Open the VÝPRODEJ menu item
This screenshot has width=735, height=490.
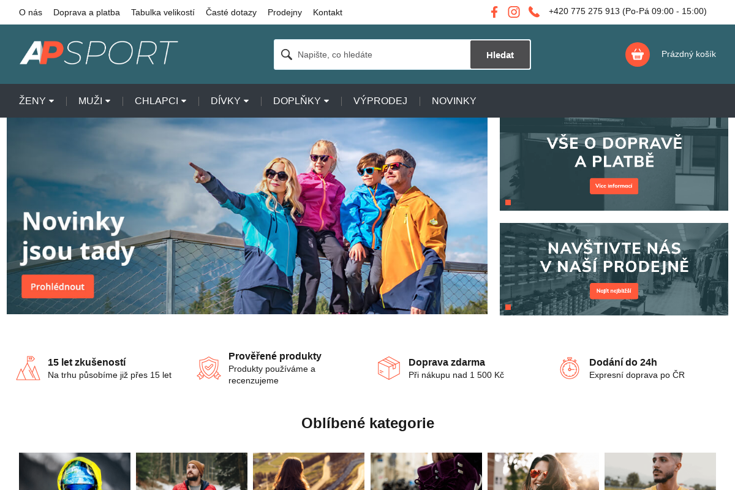click(x=380, y=101)
